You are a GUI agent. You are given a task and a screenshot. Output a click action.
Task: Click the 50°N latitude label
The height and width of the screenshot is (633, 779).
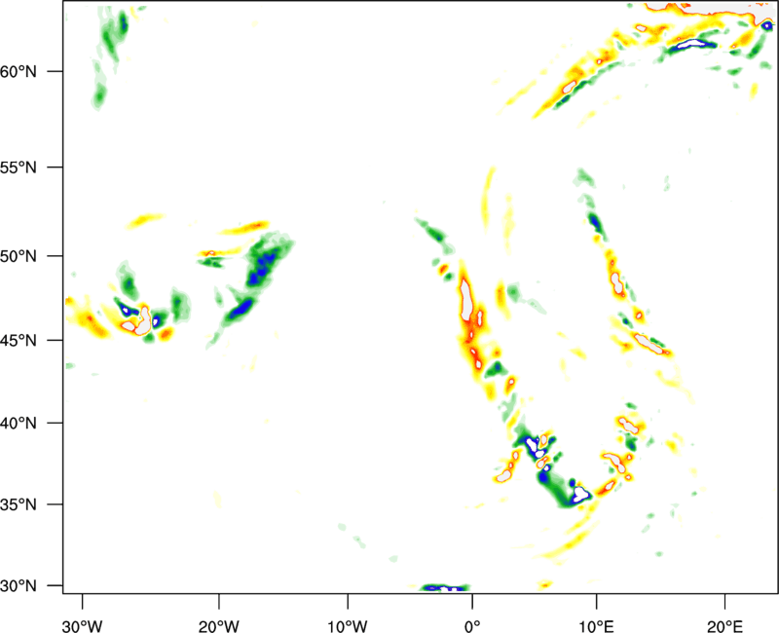(x=19, y=256)
